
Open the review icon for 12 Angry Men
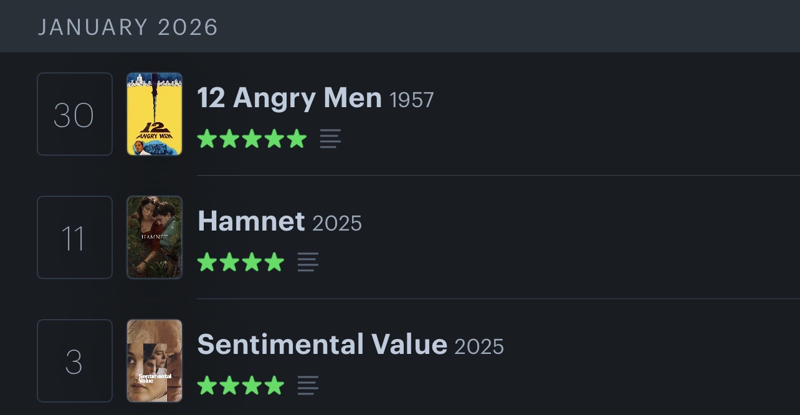(330, 138)
